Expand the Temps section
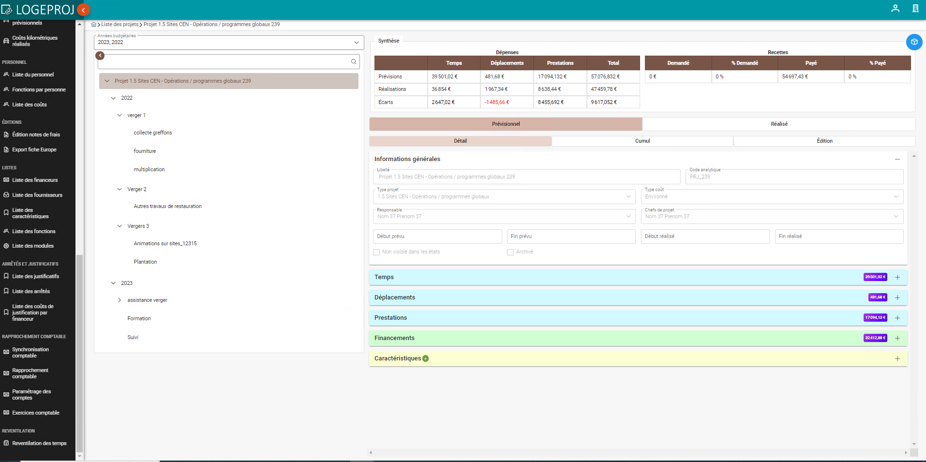The width and height of the screenshot is (926, 462). tap(897, 277)
